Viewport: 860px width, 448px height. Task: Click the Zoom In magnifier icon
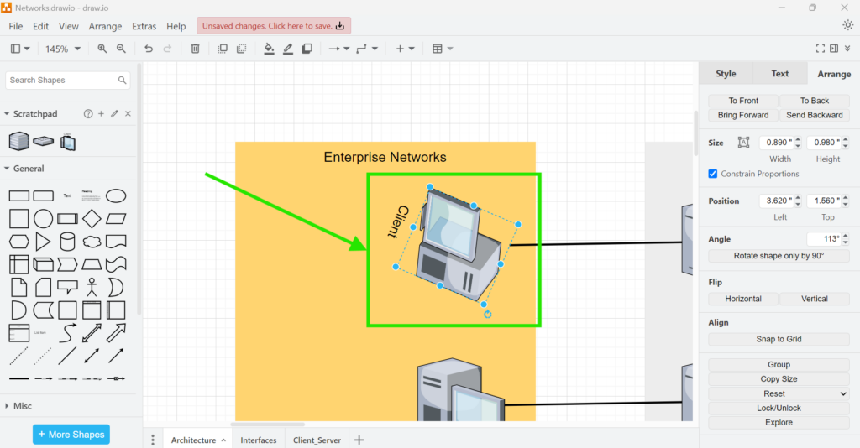click(x=102, y=49)
